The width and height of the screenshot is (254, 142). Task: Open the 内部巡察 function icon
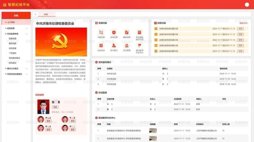click(x=101, y=33)
